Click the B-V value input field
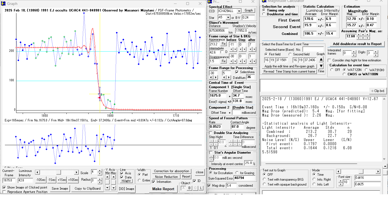The image size is (388, 197). [x=248, y=18]
